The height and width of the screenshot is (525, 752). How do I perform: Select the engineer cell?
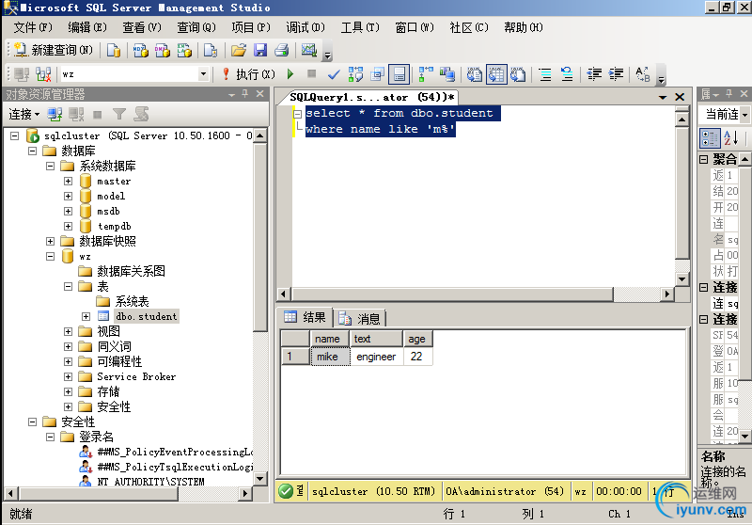pyautogui.click(x=376, y=357)
